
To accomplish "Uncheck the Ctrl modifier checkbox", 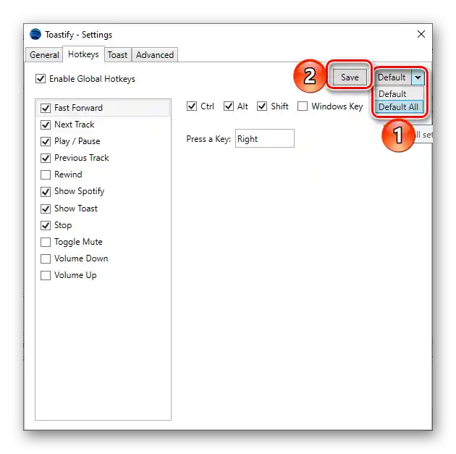I will [192, 106].
